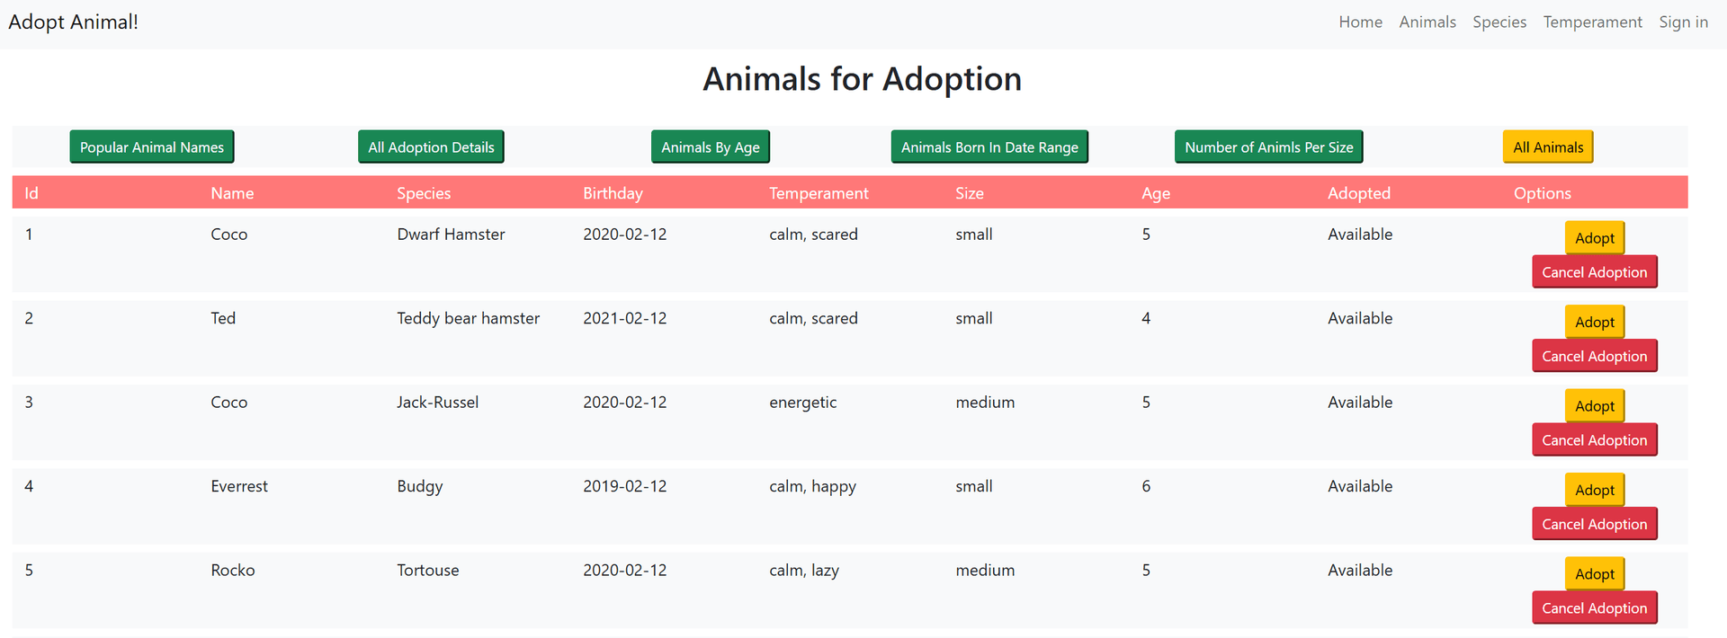Screen dimensions: 1727x638
Task: Open Animals Born In Date Range
Action: coord(989,147)
